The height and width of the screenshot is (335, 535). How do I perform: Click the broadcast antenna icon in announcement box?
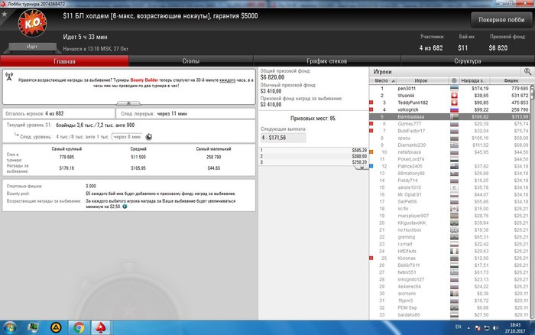(x=9, y=76)
